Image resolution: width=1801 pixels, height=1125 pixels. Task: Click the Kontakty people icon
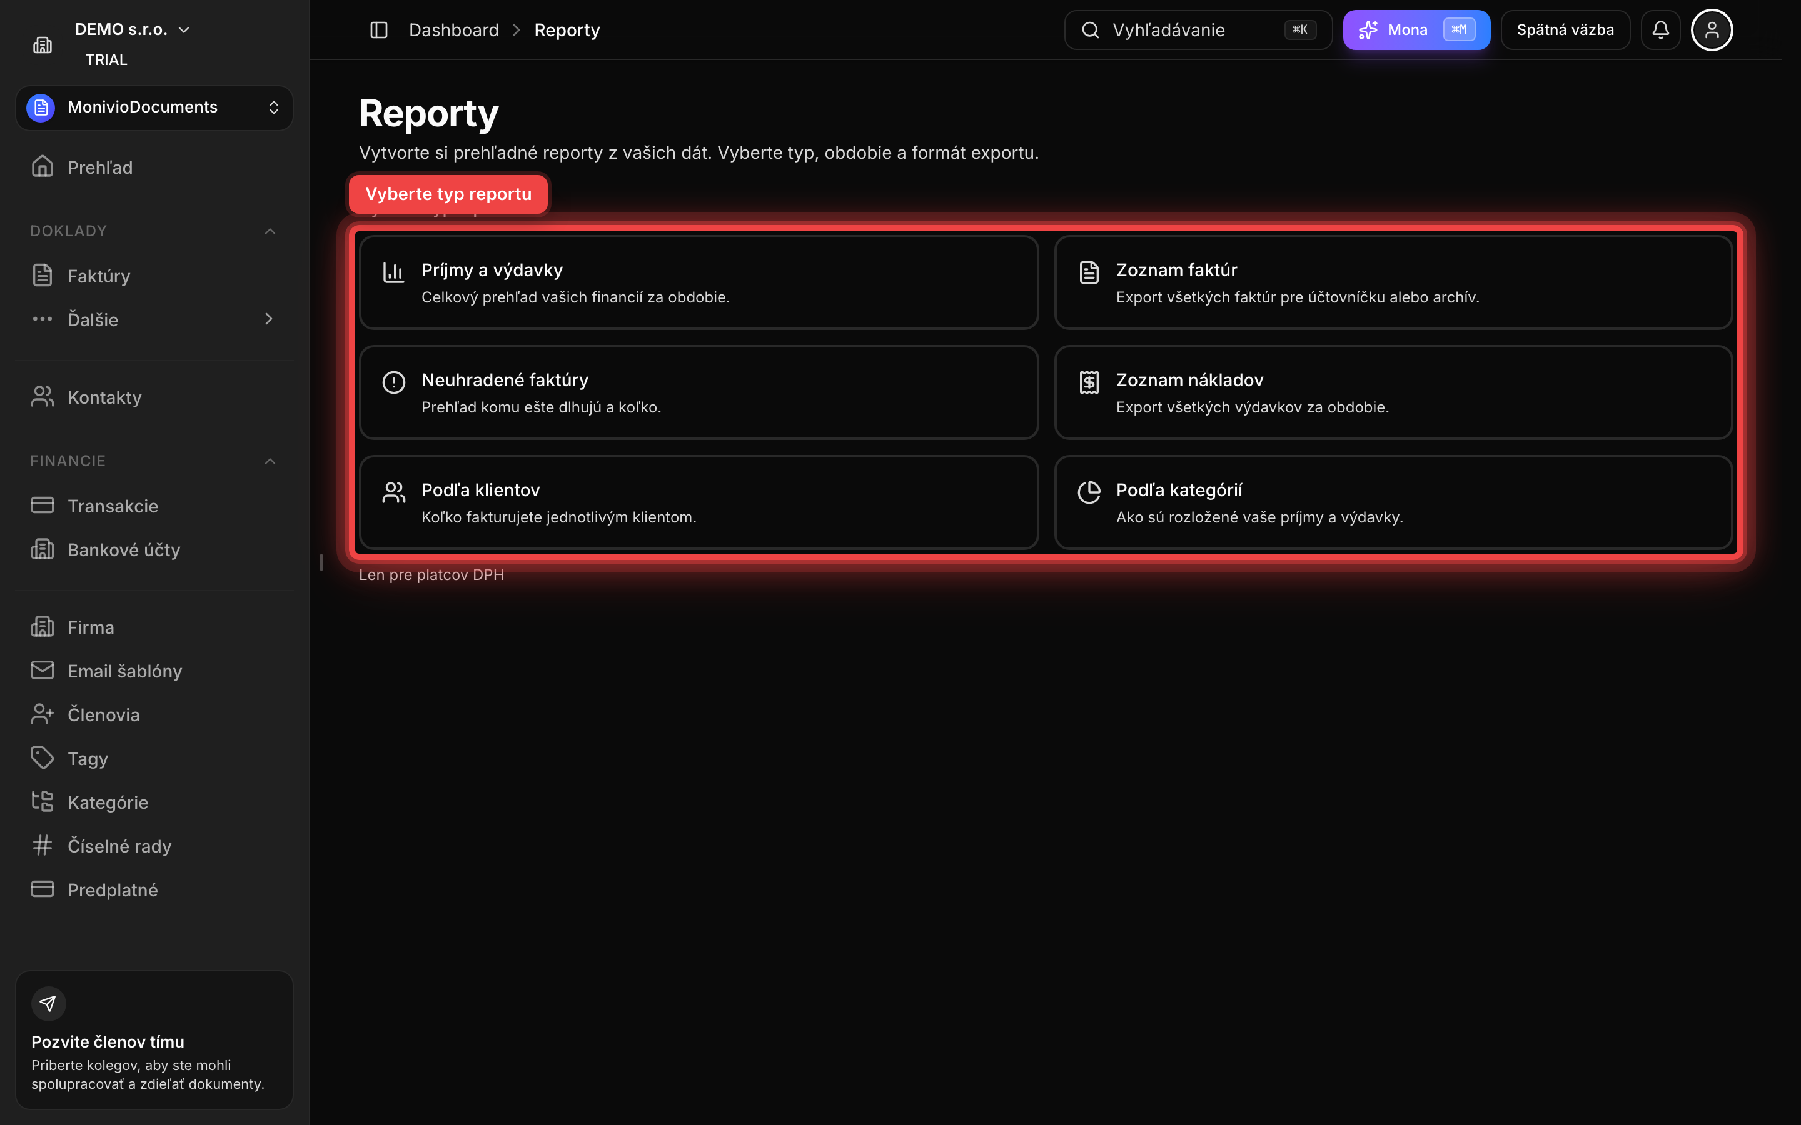(43, 397)
